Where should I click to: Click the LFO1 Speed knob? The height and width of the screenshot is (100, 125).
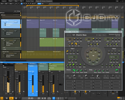(x=74, y=76)
